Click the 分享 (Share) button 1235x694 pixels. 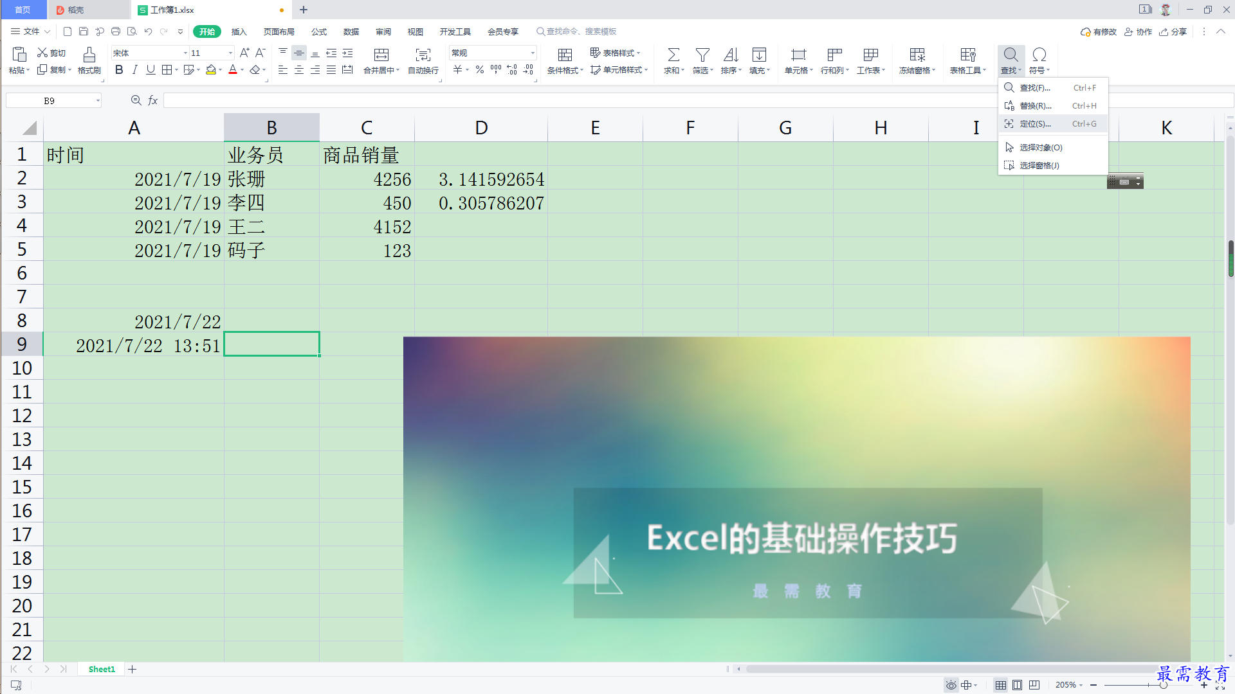1173,31
